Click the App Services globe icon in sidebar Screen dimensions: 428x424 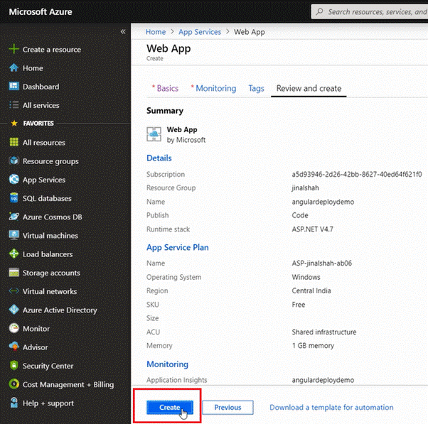click(14, 180)
